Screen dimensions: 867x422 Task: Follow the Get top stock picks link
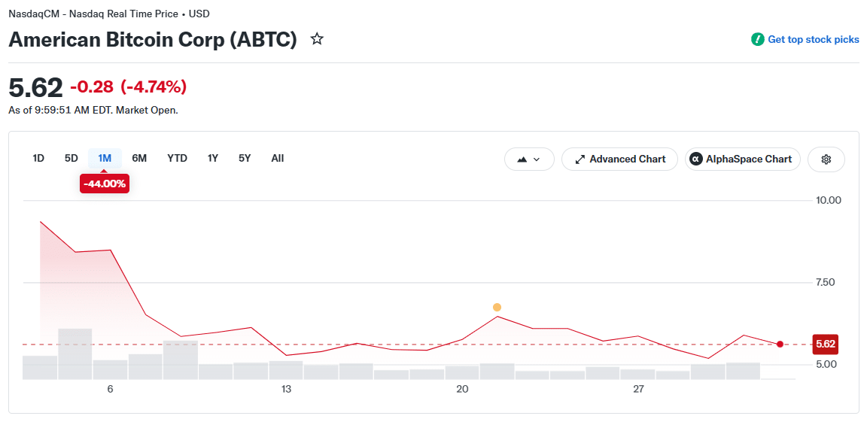(x=814, y=40)
